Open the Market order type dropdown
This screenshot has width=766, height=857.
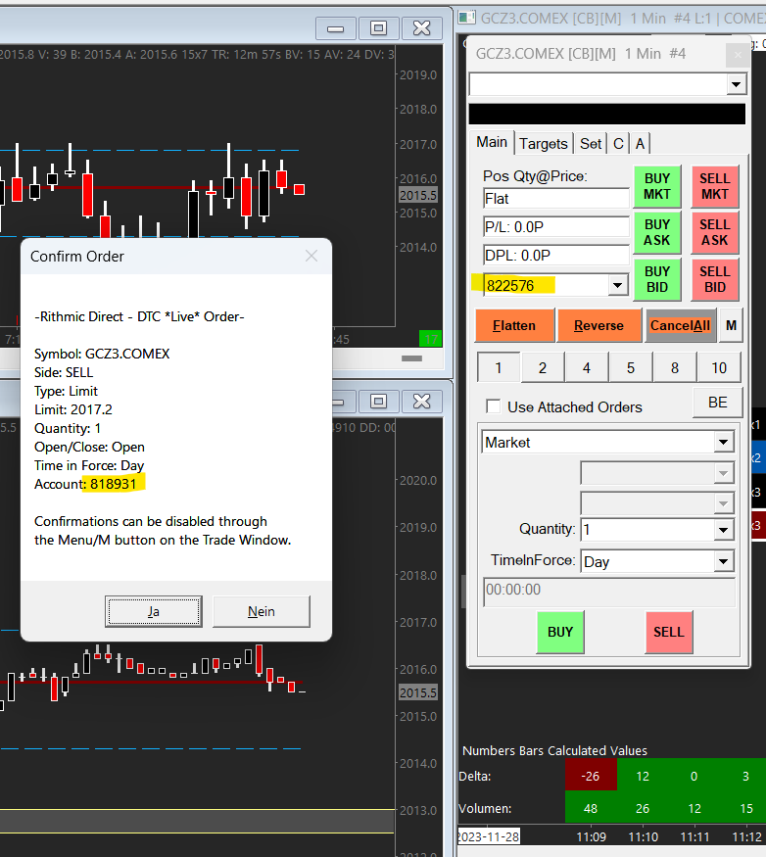click(723, 442)
